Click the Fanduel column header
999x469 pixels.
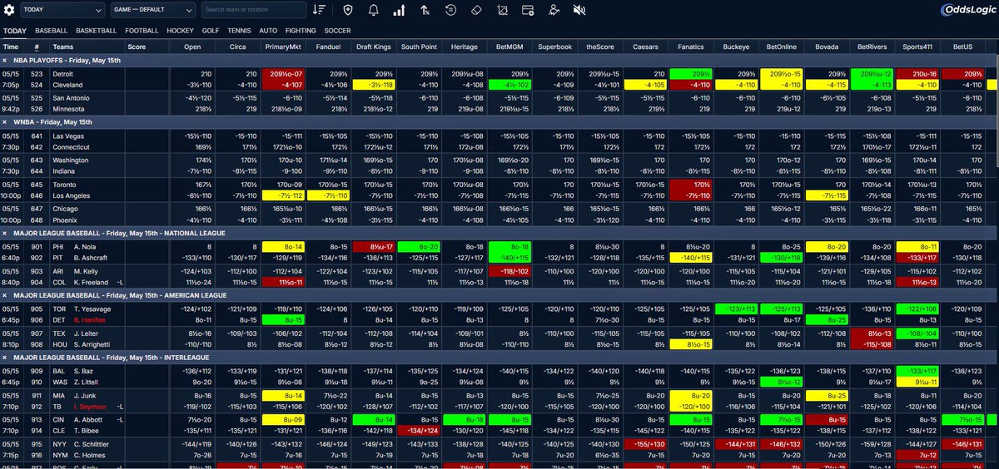tap(329, 47)
